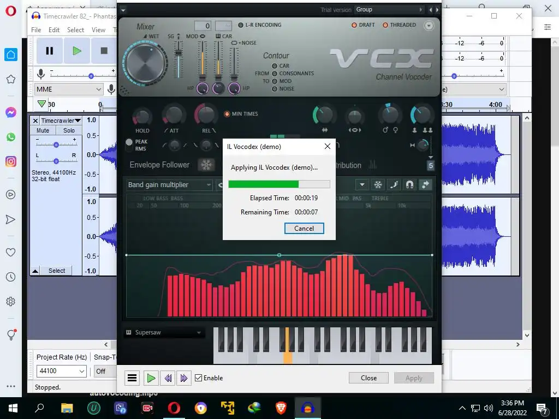The width and height of the screenshot is (559, 419).
Task: Open Opera home icon in sidebar
Action: pyautogui.click(x=11, y=55)
